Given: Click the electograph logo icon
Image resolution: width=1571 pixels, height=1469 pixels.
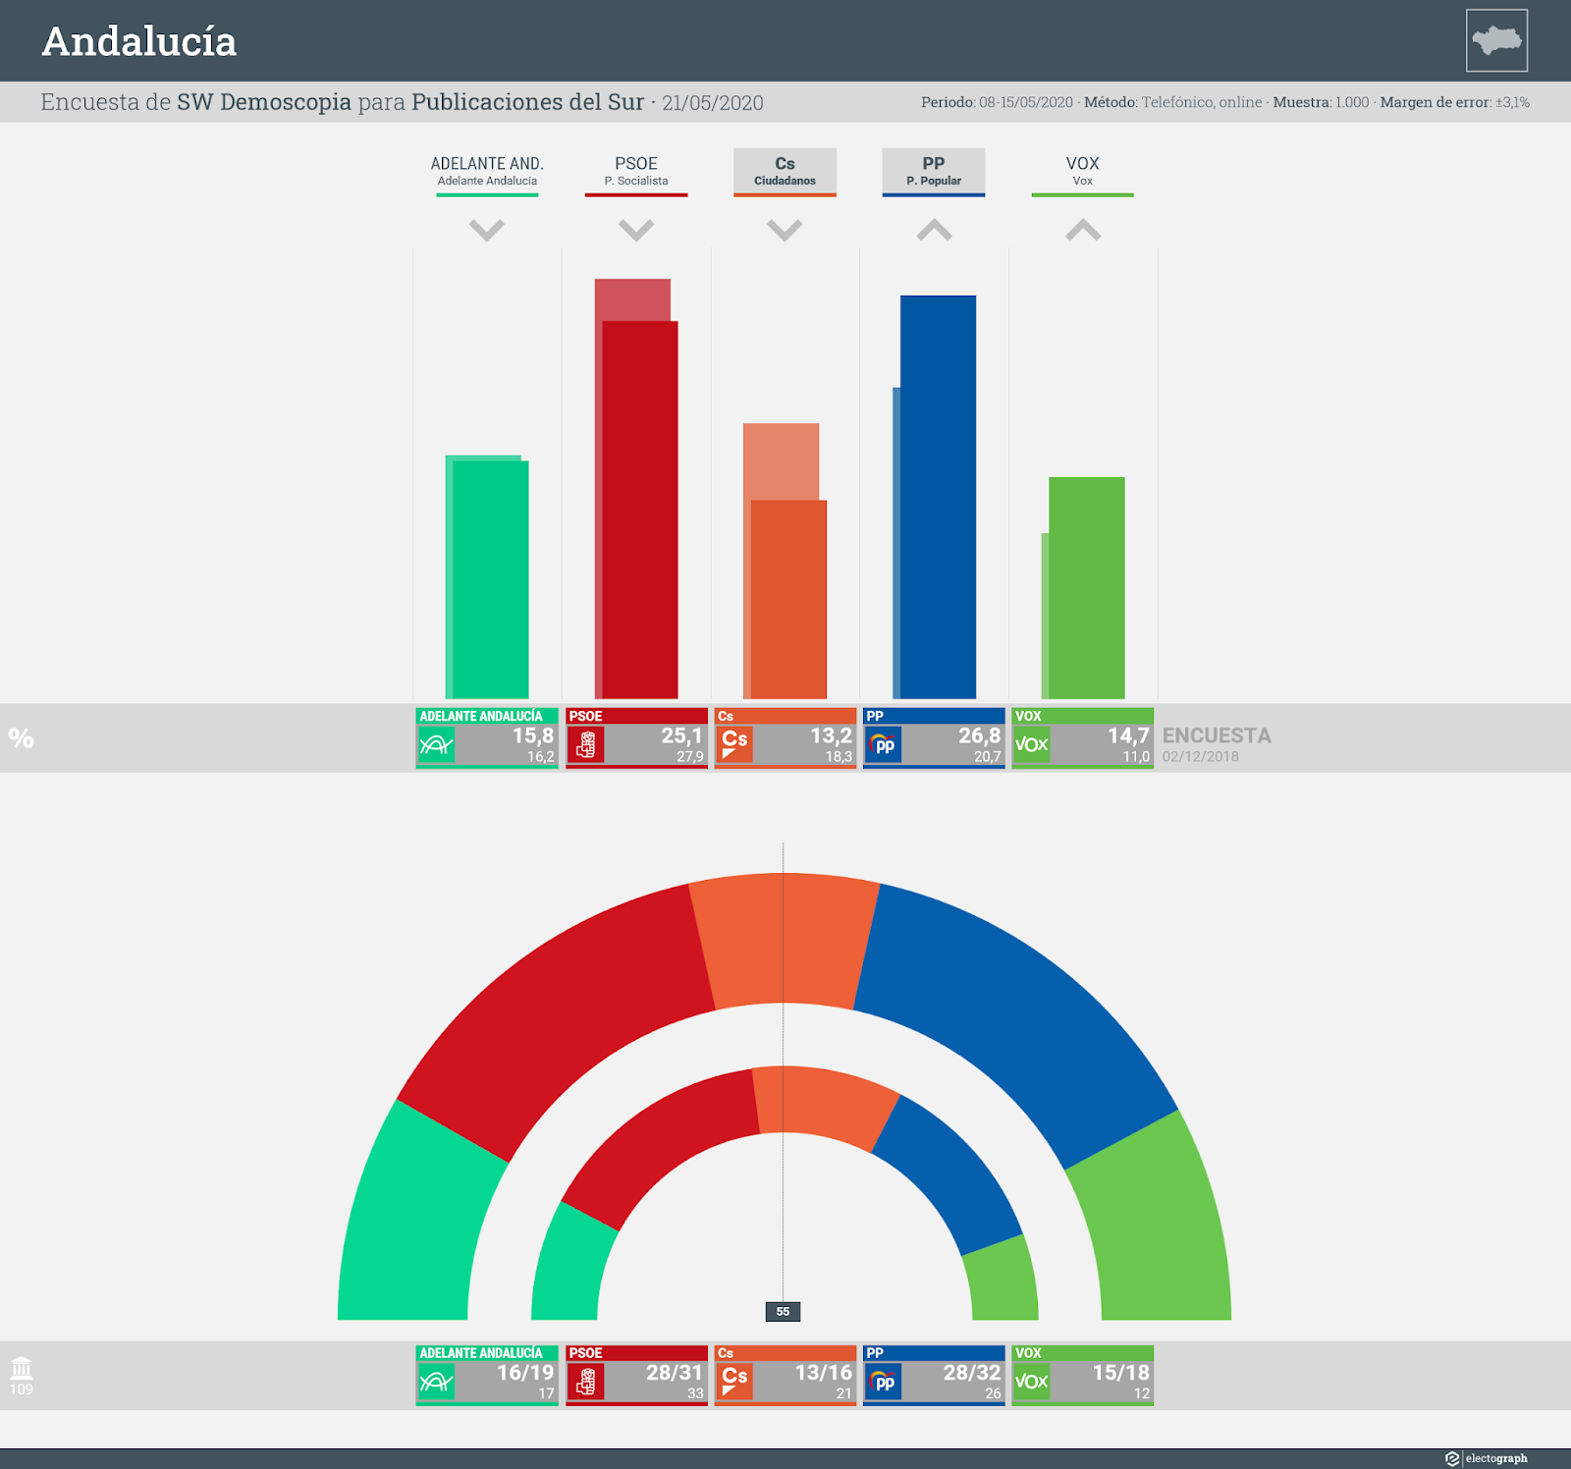Looking at the screenshot, I should coord(1452,1458).
